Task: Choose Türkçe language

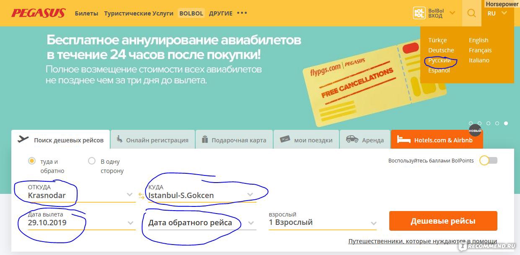Action: click(437, 40)
